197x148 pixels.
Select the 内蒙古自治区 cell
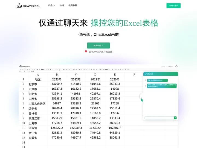point(38,104)
